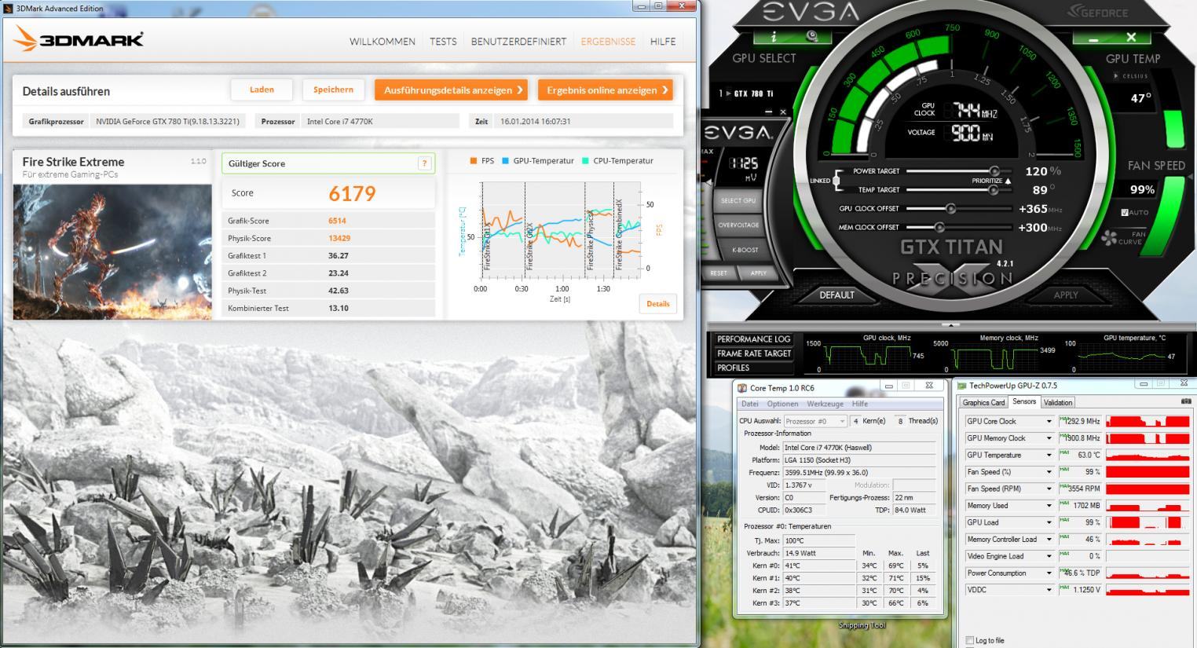This screenshot has width=1197, height=648.
Task: Click the OVERVOLTAGE button in EVGA panel
Action: tap(738, 225)
